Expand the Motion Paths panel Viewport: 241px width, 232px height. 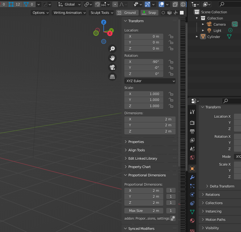pos(215,220)
